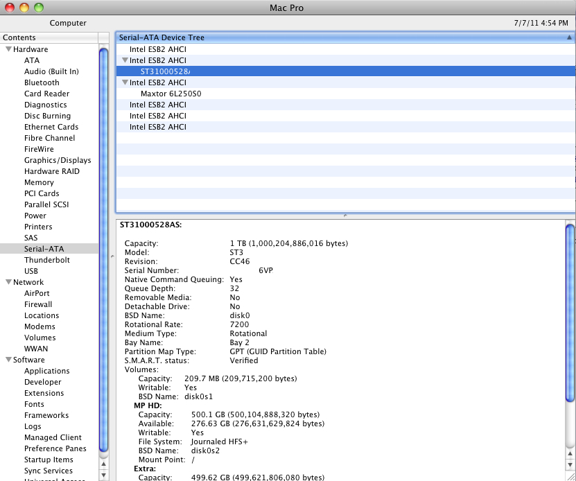The width and height of the screenshot is (576, 481).
Task: Open Diagnostics section
Action: tap(46, 105)
